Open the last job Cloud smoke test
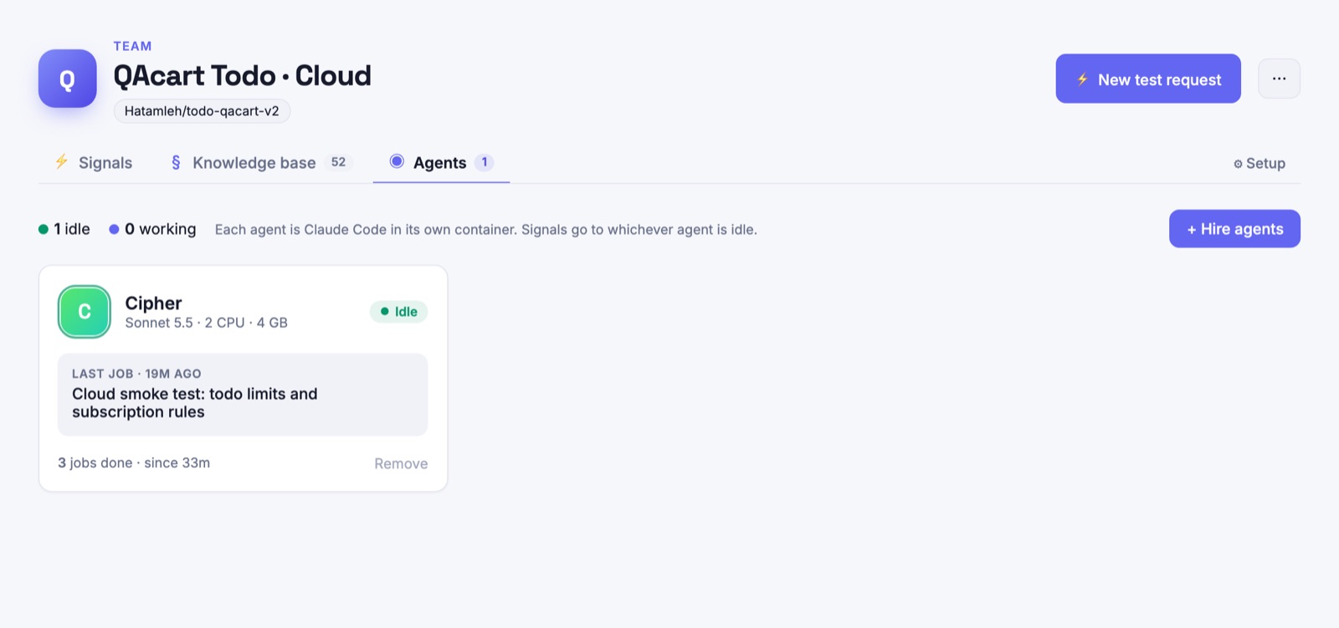Image resolution: width=1339 pixels, height=628 pixels. pyautogui.click(x=243, y=395)
